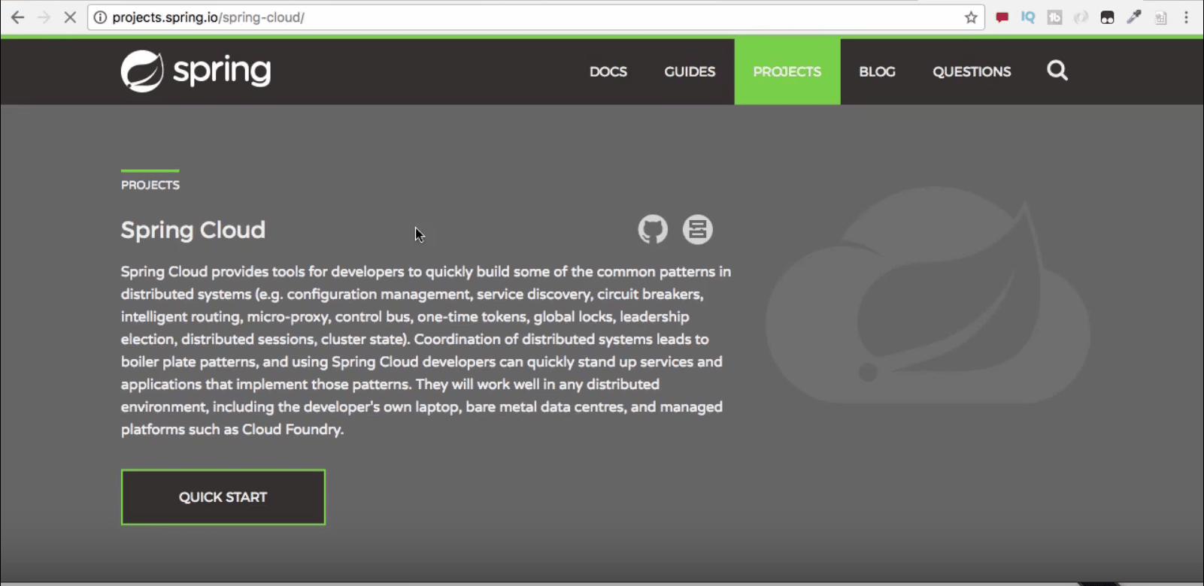This screenshot has height=586, width=1204.
Task: Open the Spring Cloud GitHub repository icon
Action: coord(652,229)
